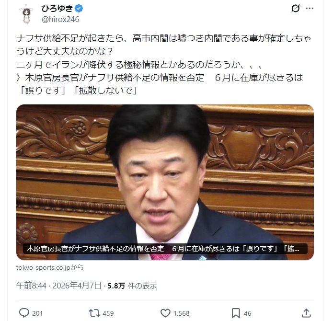Open the three-dot more options menu

(310, 9)
